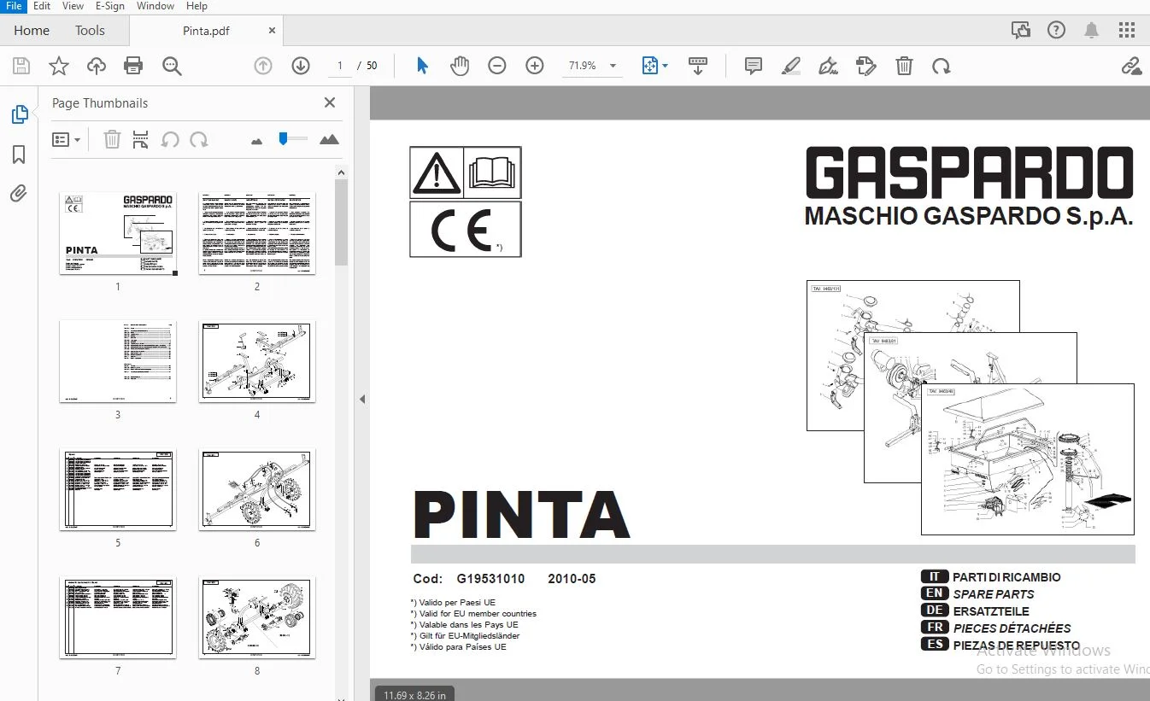Delete selected pages in thumbnails panel

click(x=112, y=139)
